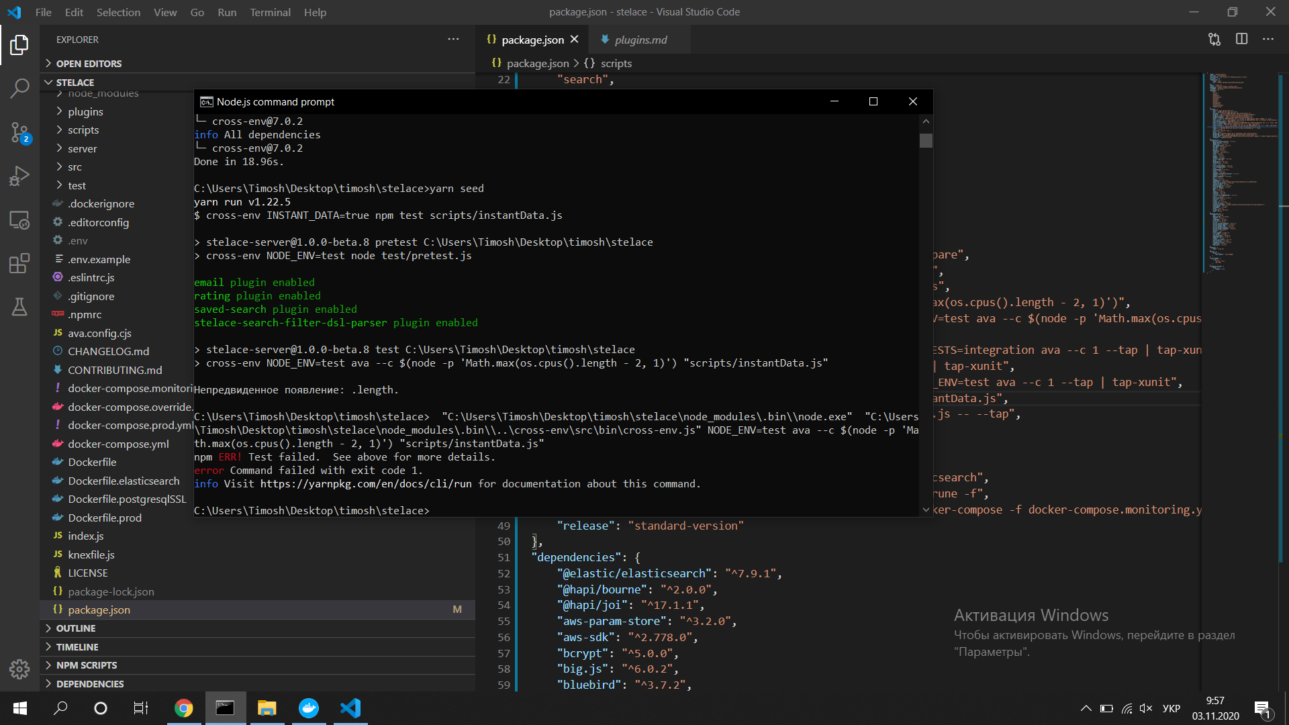Expand the OPEN EDITORS section
1289x725 pixels.
click(89, 64)
